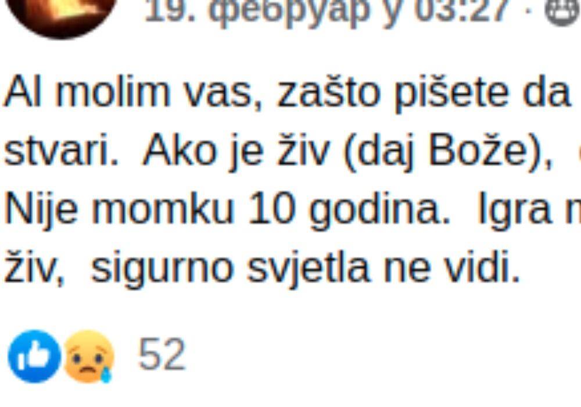This screenshot has height=407, width=581.
Task: Click the sad crying face reaction icon
Action: pos(88,356)
